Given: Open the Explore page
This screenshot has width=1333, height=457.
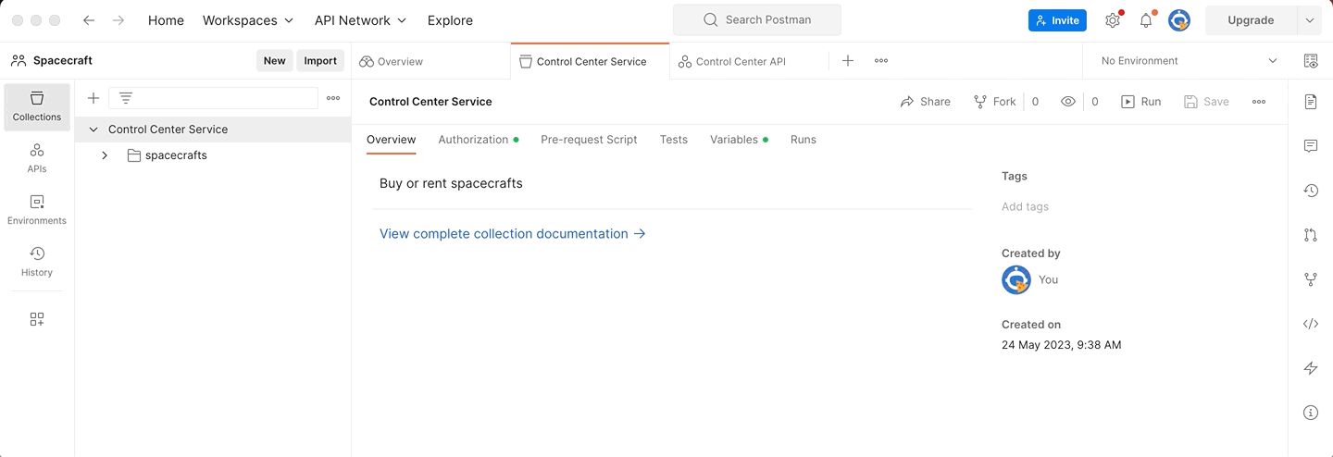Looking at the screenshot, I should point(450,20).
